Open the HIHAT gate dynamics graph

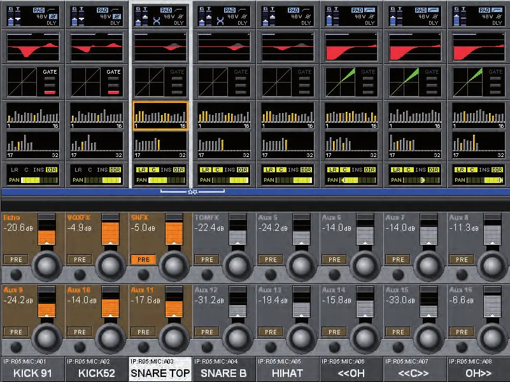[288, 82]
